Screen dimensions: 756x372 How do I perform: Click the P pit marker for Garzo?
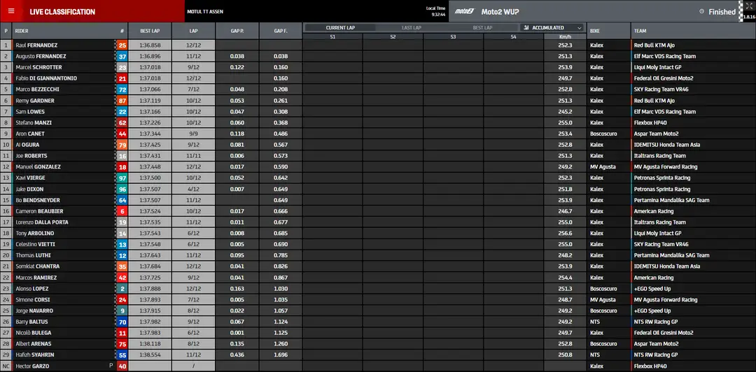coord(111,366)
